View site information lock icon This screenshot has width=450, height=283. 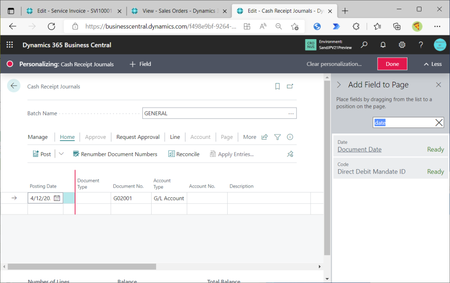pos(75,26)
